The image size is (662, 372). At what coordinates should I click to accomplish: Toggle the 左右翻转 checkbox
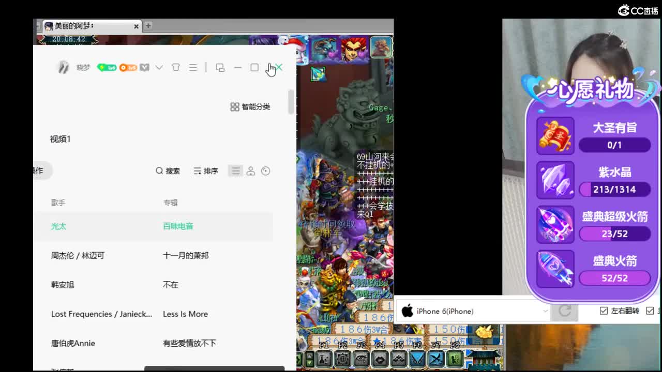604,311
